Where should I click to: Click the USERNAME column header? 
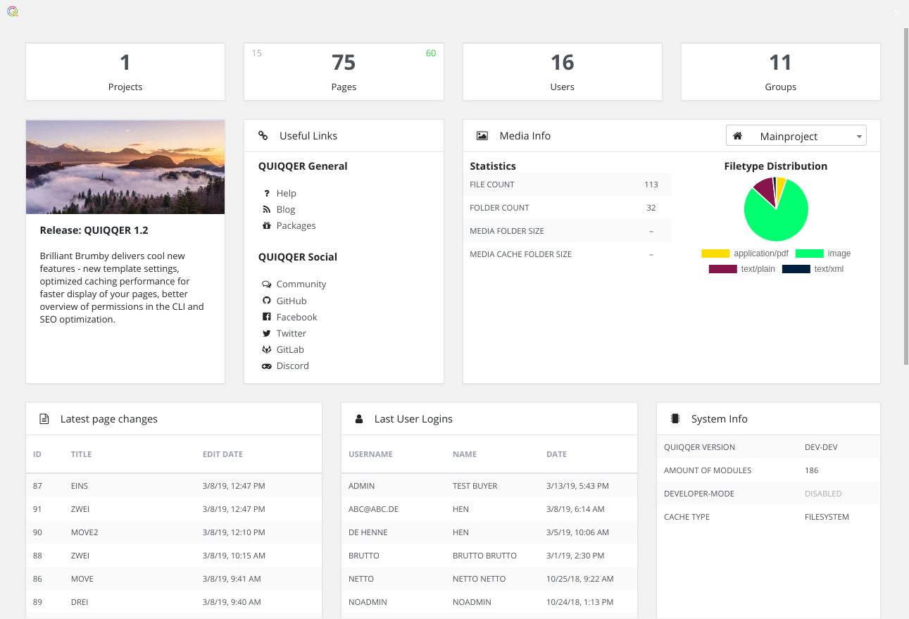pos(370,454)
